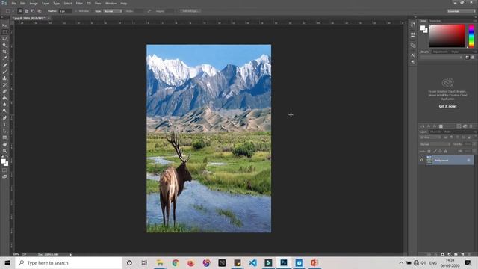Open the layer Opacity dropdown
Image resolution: width=478 pixels, height=269 pixels.
coord(475,144)
